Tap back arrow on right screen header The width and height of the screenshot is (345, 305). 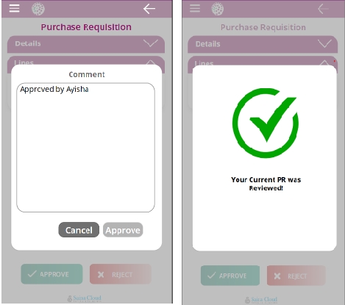(323, 9)
